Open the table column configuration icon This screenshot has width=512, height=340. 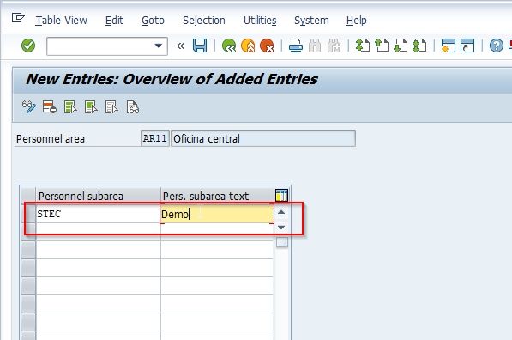[x=281, y=195]
